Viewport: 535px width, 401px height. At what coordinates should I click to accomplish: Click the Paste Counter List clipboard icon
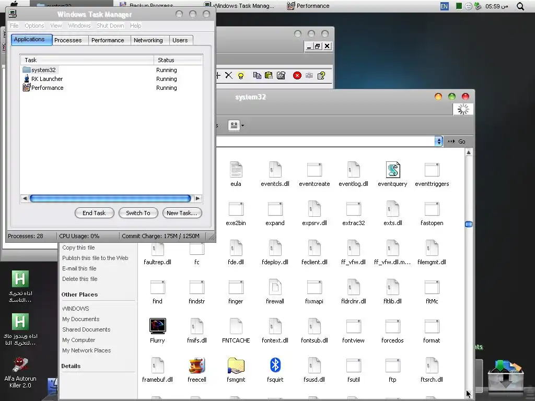269,75
